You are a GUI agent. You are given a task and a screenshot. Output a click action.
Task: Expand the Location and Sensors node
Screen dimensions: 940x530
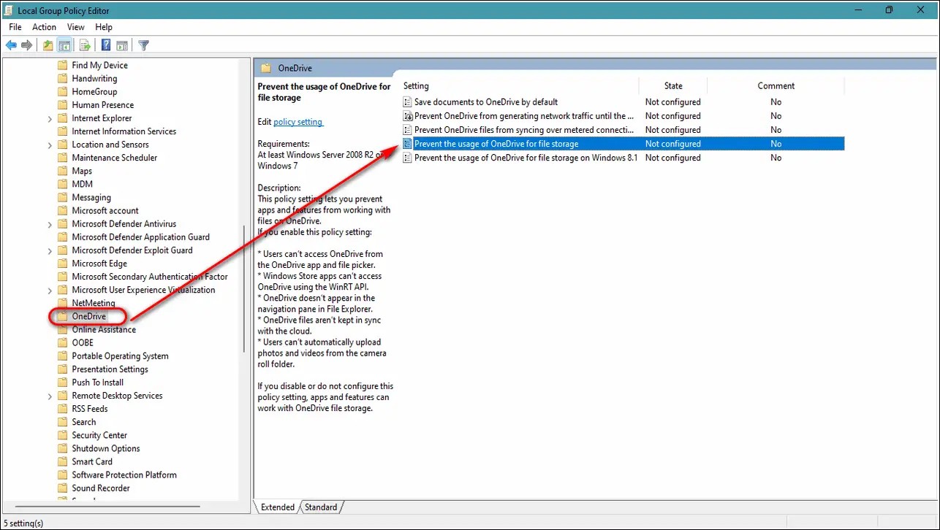(x=50, y=145)
